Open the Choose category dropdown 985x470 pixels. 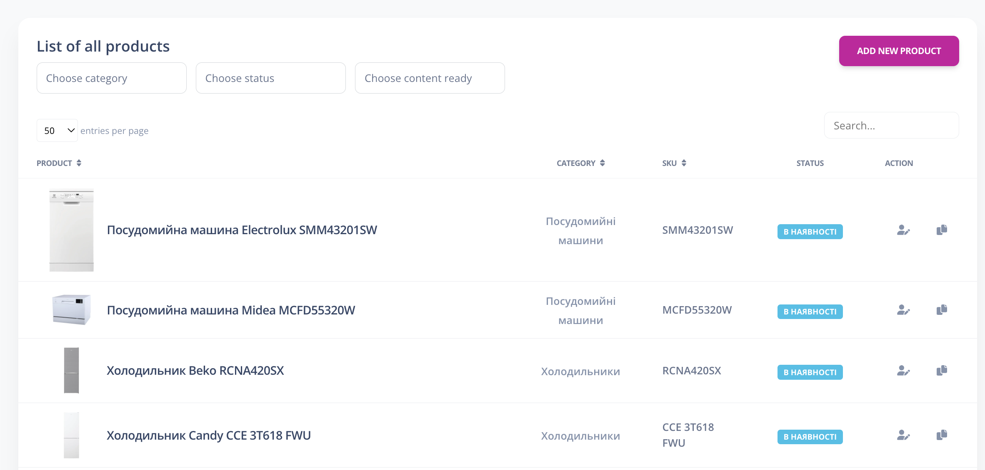click(111, 78)
